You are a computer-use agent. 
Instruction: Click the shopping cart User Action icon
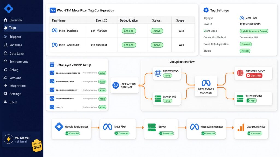coord(116,85)
